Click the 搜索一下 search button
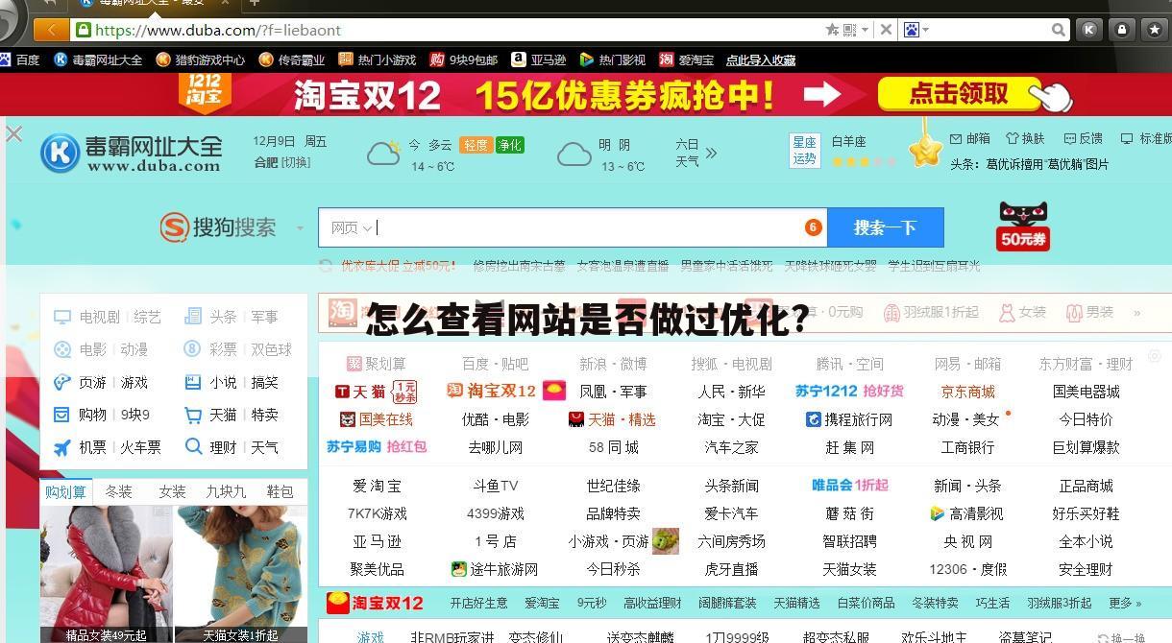The image size is (1172, 643). [885, 227]
